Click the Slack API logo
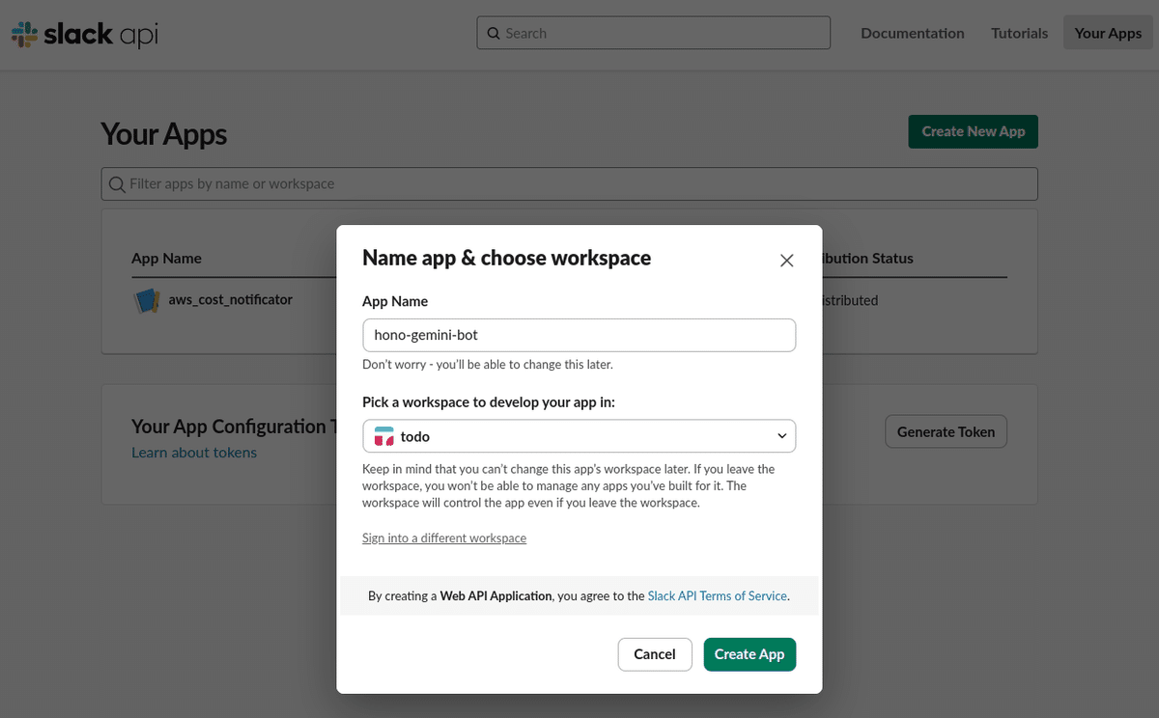This screenshot has width=1159, height=718. [83, 33]
